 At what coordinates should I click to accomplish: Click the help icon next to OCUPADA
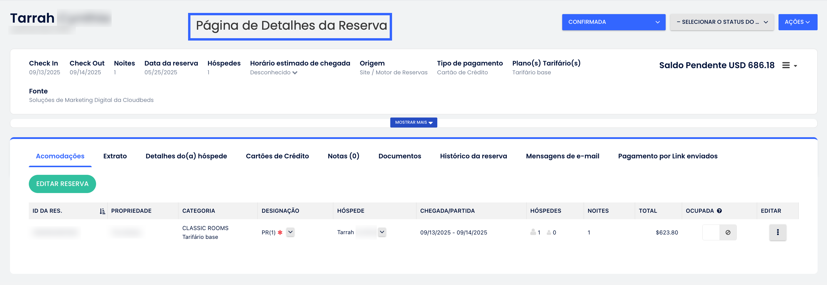(x=719, y=211)
